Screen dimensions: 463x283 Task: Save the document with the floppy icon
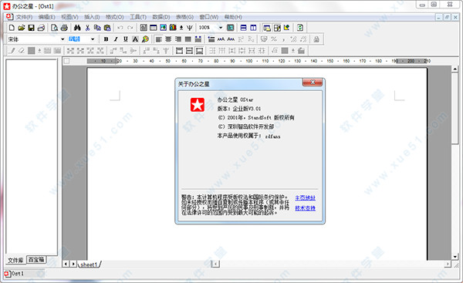pyautogui.click(x=31, y=28)
